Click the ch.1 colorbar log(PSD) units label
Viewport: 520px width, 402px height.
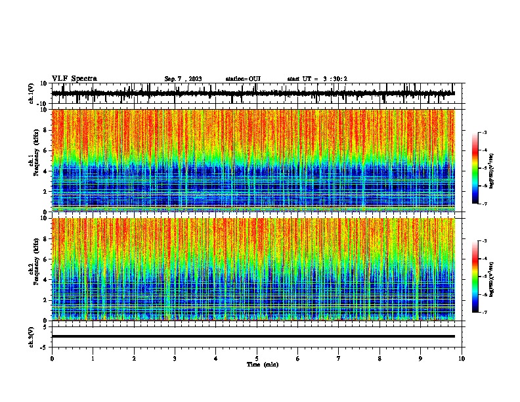[x=492, y=171]
